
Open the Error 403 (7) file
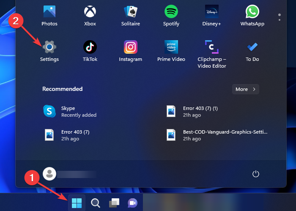tap(67, 135)
